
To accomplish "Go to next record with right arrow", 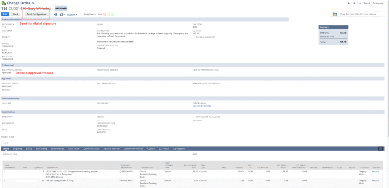I will click(x=353, y=3).
